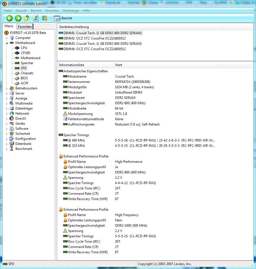Screen dimensions: 256x269
Task: Click the Betriebssystem Windows icon
Action: tap(12, 88)
